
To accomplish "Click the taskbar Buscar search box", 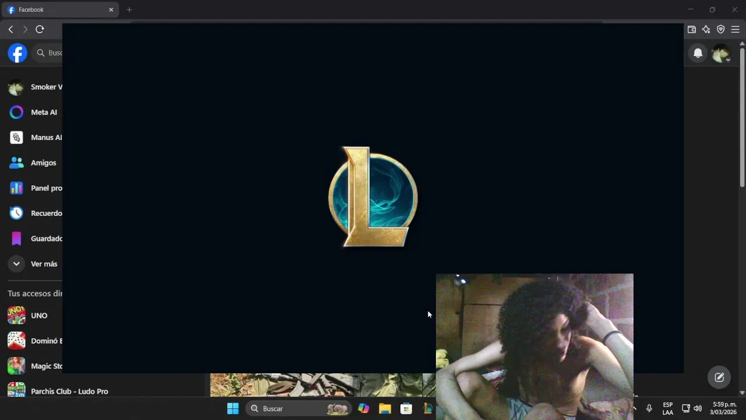I will [x=299, y=408].
